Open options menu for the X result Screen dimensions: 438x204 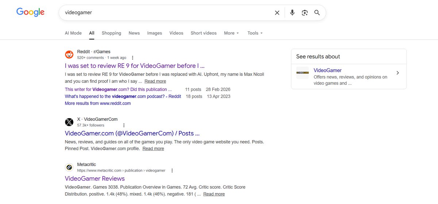[124, 125]
